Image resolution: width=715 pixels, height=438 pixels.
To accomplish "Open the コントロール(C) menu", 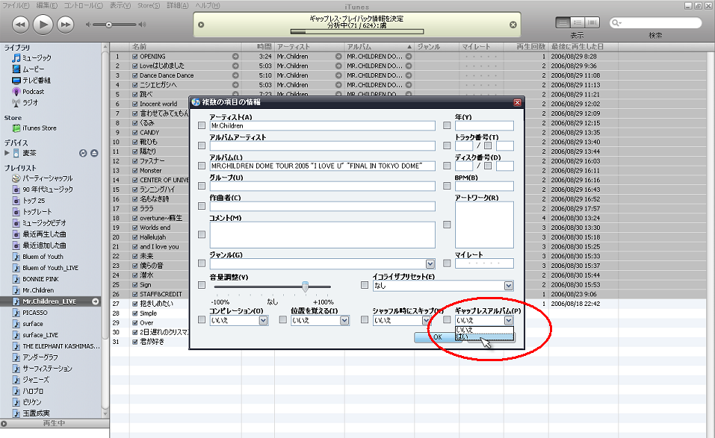I will click(84, 5).
